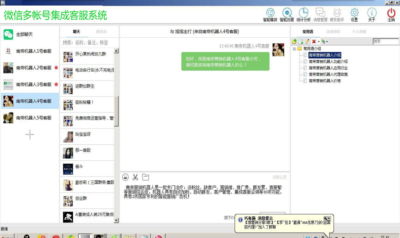Click the chat list scrollbar up arrow

116,50
